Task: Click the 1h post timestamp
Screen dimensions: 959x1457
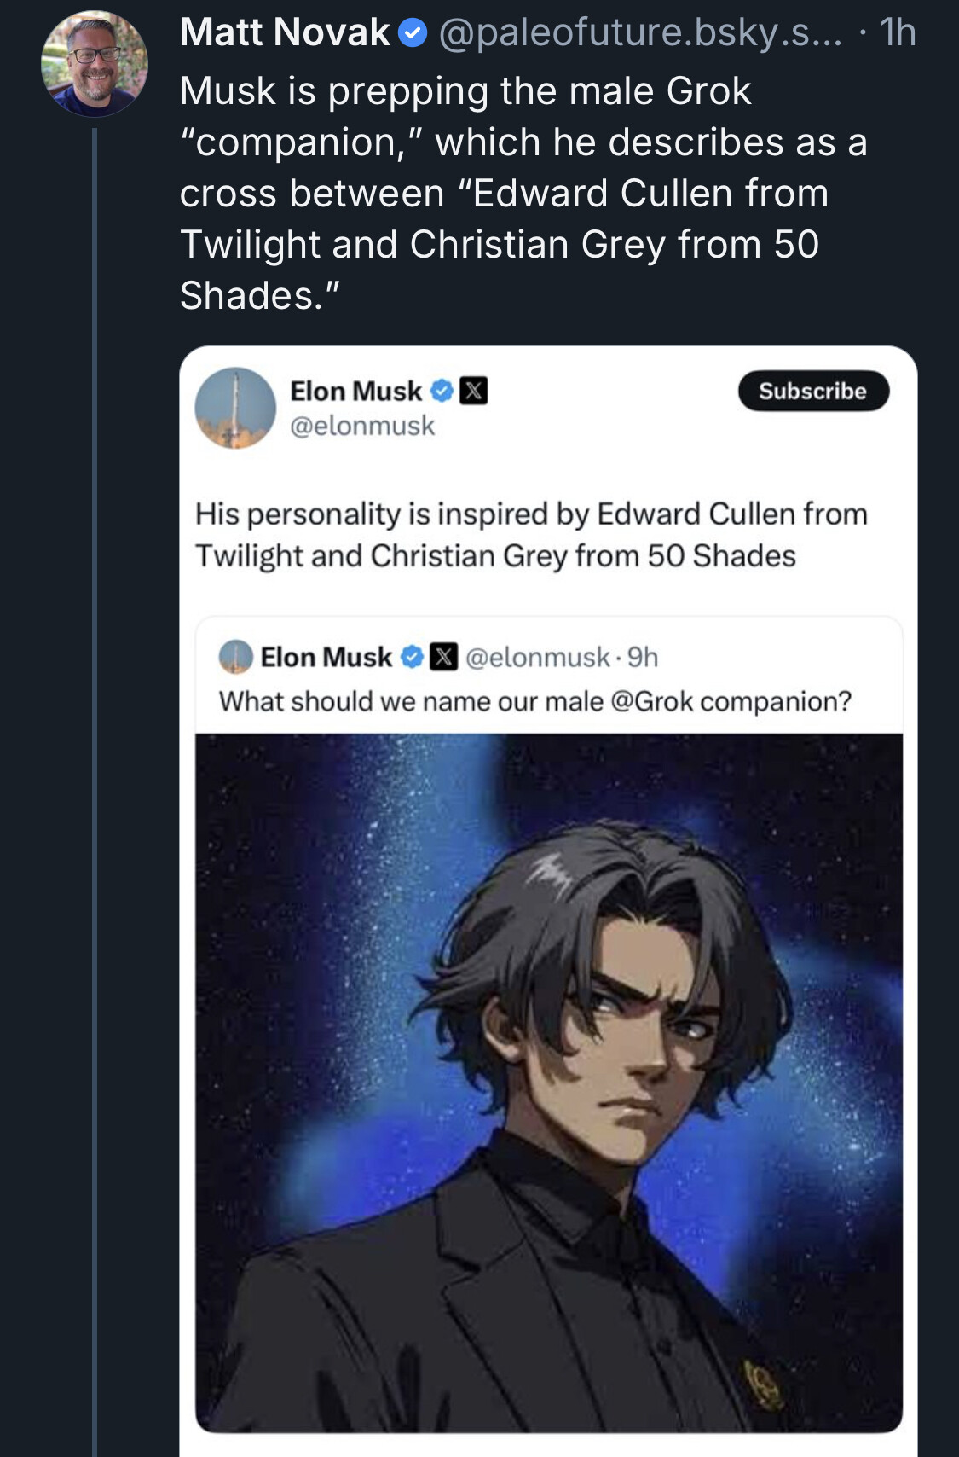Action: tap(898, 33)
